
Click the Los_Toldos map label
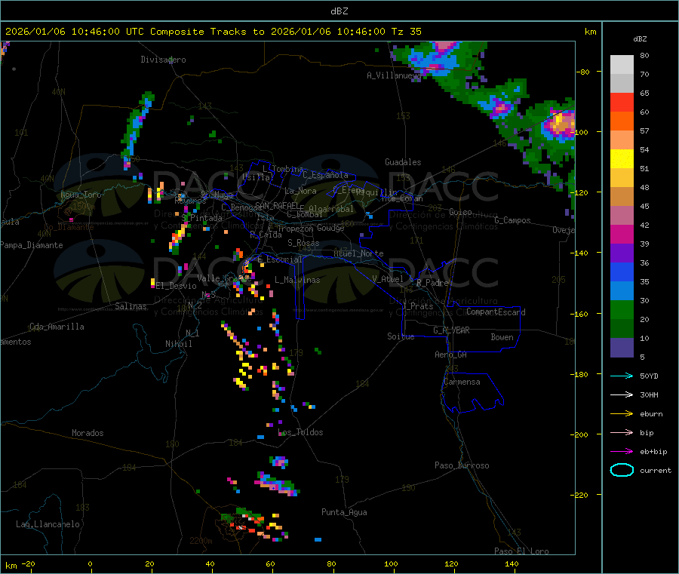pos(300,432)
